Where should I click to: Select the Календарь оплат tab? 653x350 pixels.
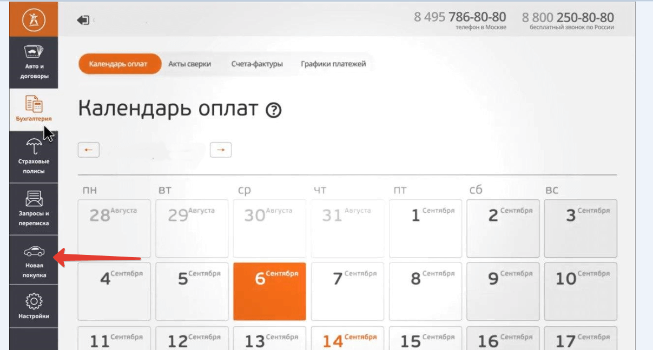click(x=120, y=64)
